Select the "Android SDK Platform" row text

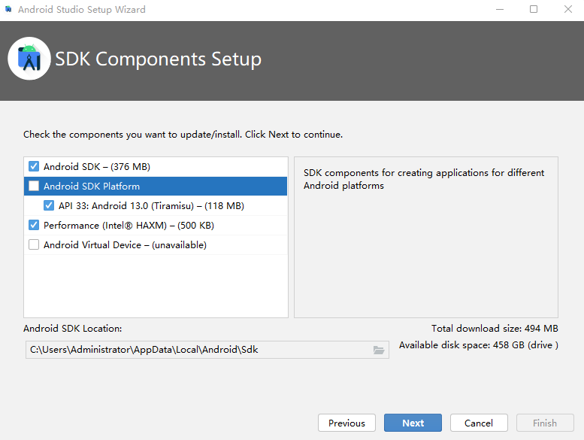[x=92, y=187]
